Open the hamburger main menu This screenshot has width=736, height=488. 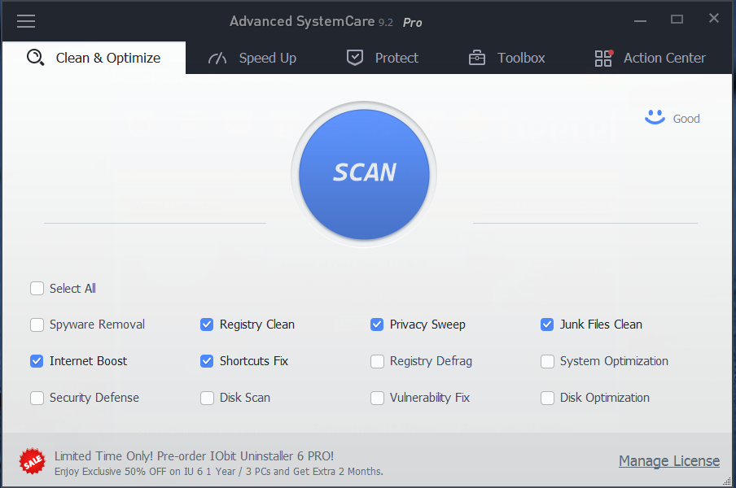click(x=26, y=21)
